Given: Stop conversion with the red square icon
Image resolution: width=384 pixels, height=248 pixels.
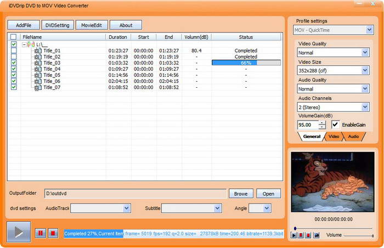Looking at the screenshot, I should [x=53, y=233].
